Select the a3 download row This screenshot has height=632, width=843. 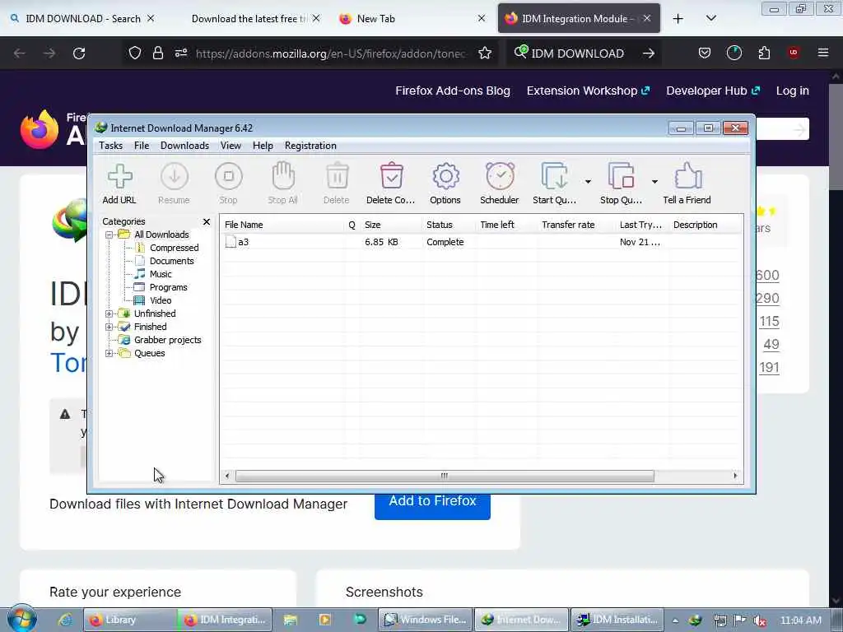(481, 242)
